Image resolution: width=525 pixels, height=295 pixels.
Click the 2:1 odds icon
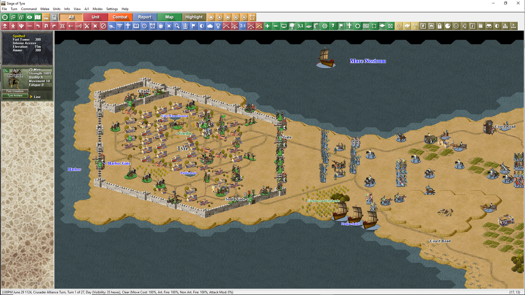(x=243, y=26)
